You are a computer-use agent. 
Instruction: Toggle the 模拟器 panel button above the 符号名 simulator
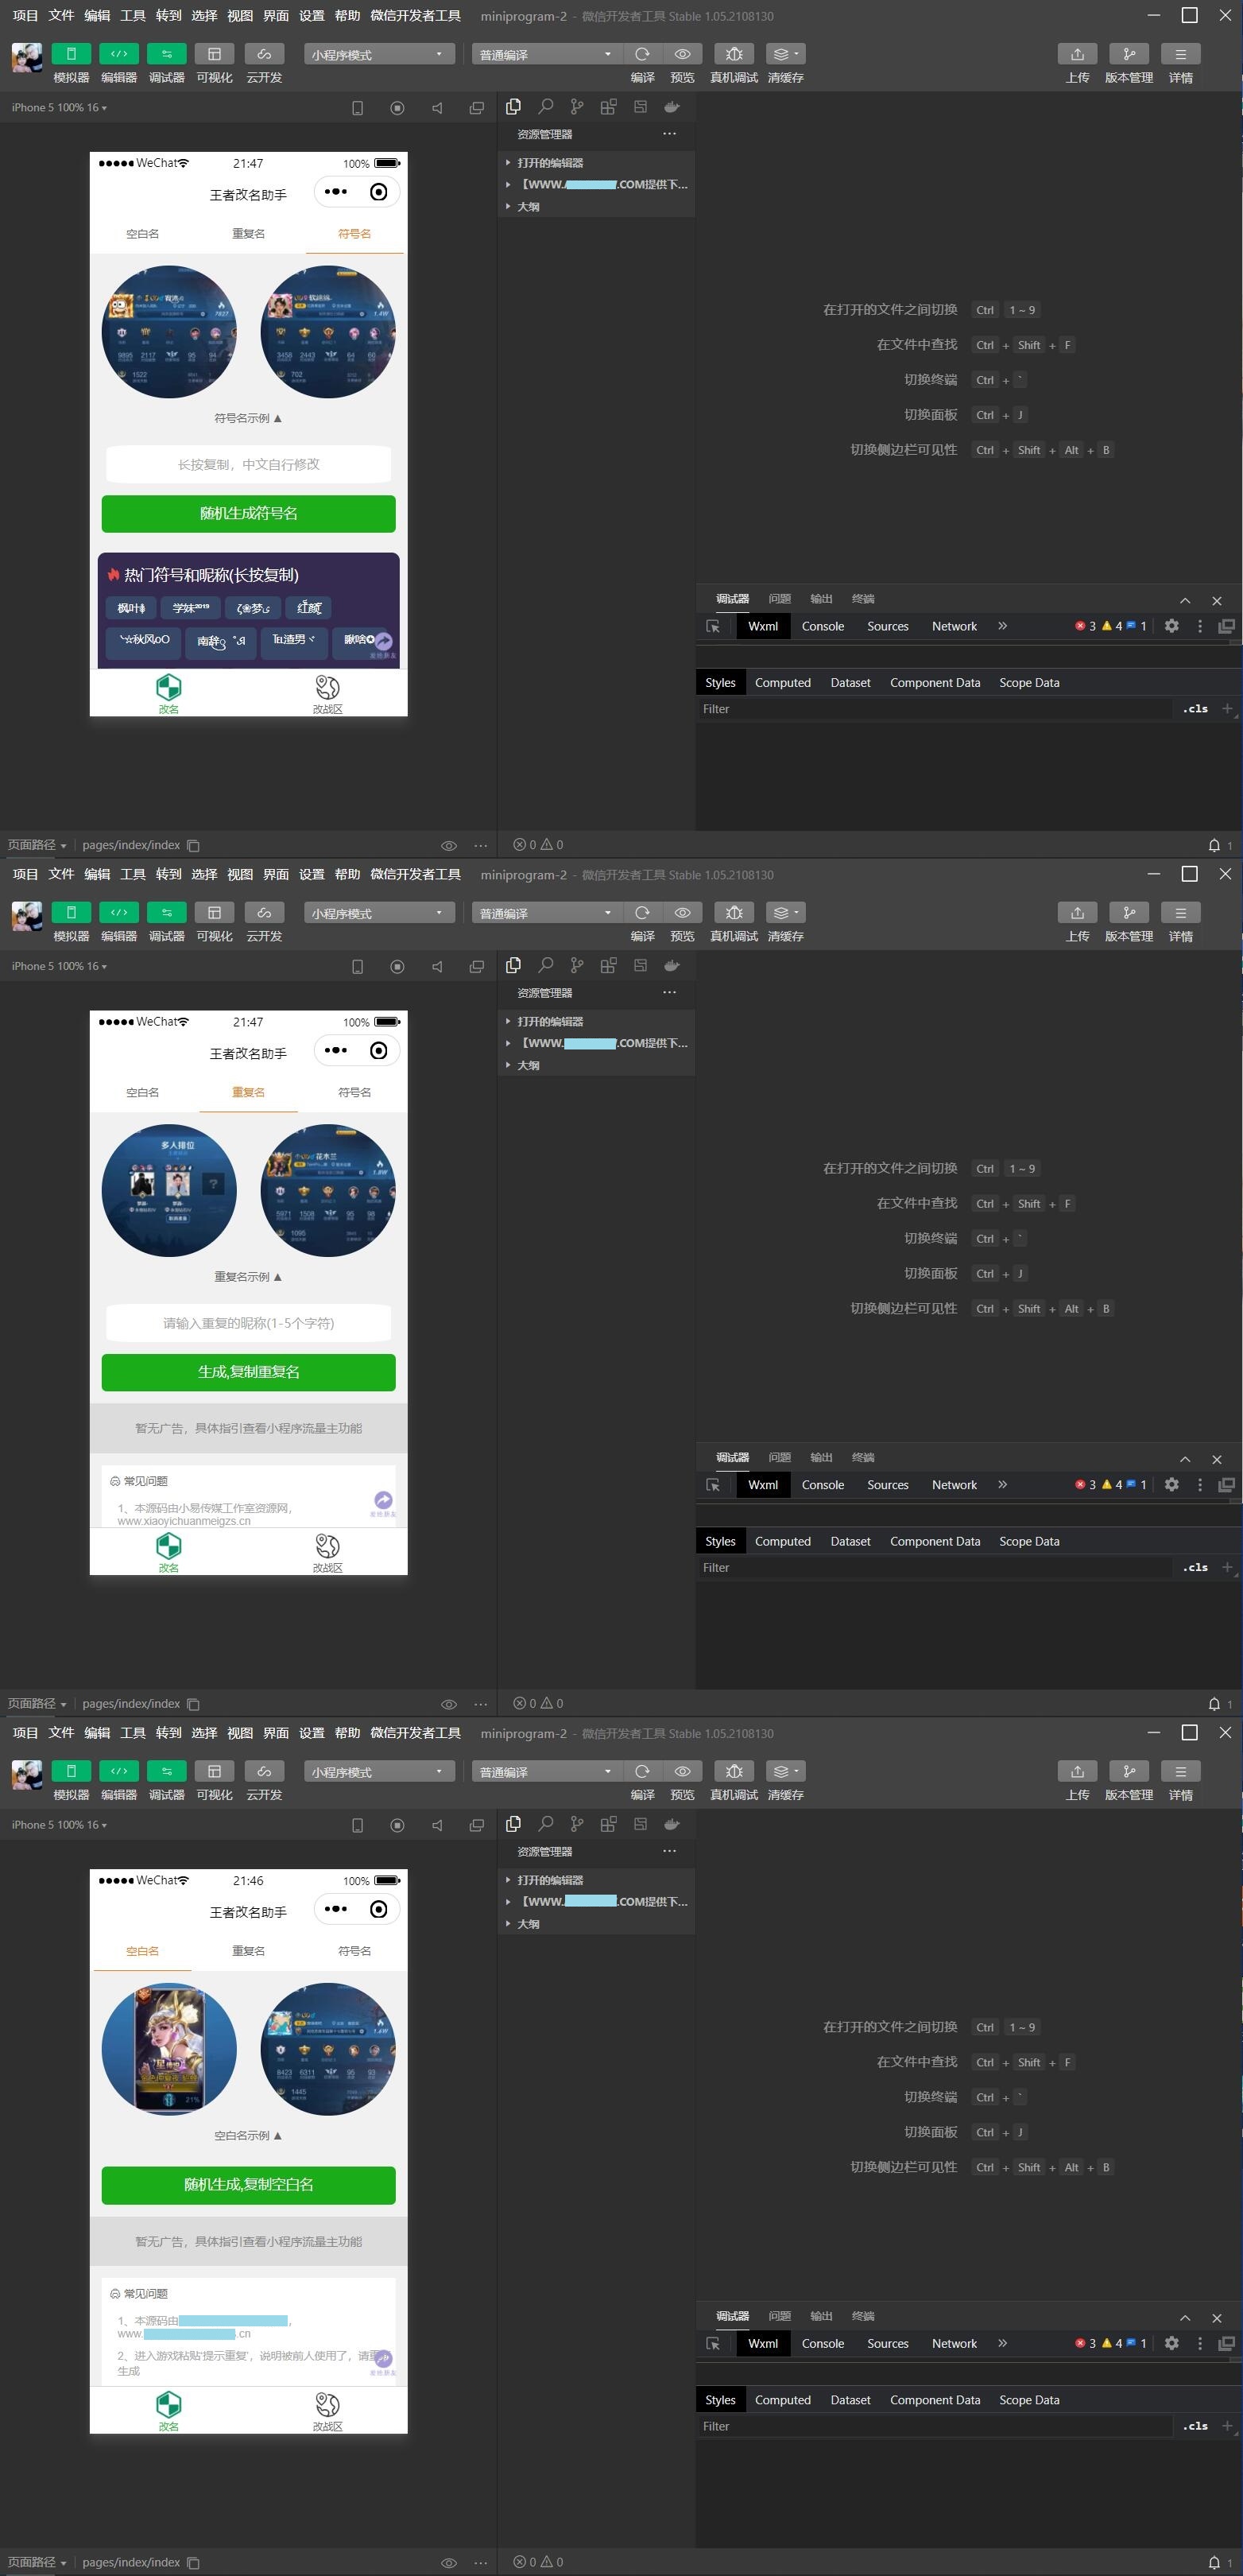(71, 54)
